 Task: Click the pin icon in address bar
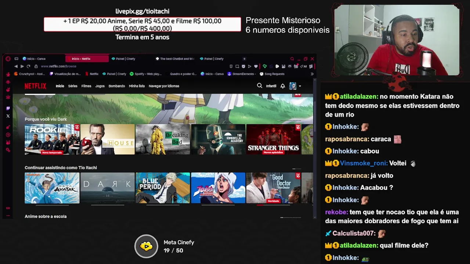point(231,66)
